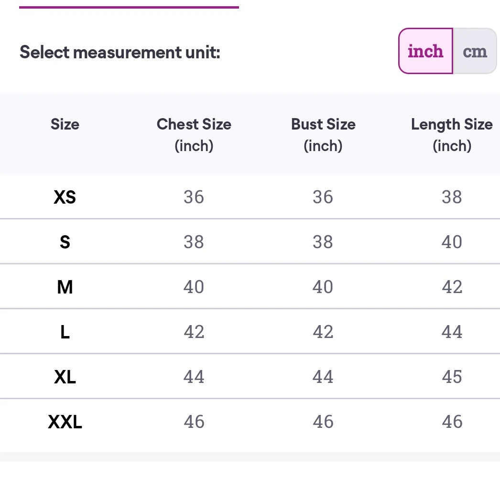Select the M size row
The image size is (500, 479).
(65, 286)
